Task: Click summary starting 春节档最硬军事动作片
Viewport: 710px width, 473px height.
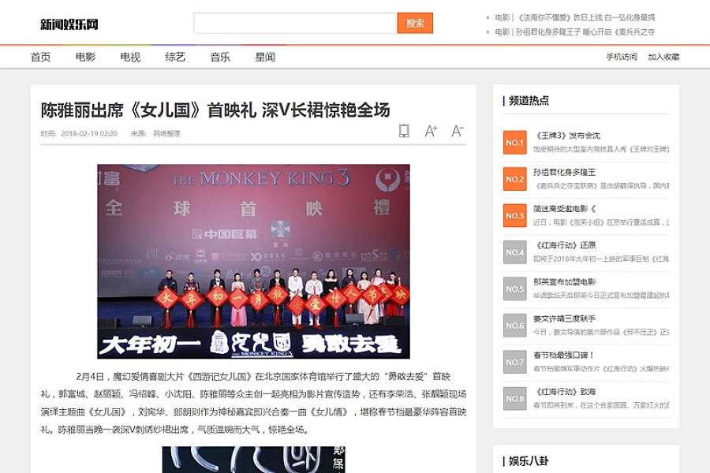Action: (601, 368)
